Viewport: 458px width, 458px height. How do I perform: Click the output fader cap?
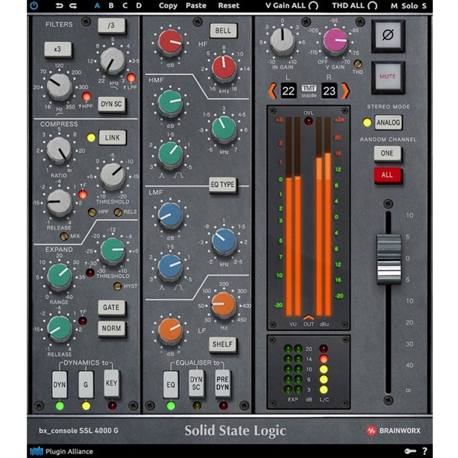coord(389,259)
